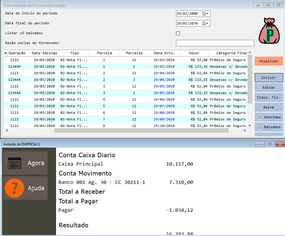Select the value R$ 133,34
This screenshot has height=236, width=285.
(198, 66)
